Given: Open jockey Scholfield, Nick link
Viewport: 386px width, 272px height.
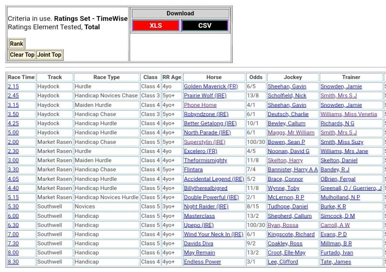Looking at the screenshot, I should (287, 96).
